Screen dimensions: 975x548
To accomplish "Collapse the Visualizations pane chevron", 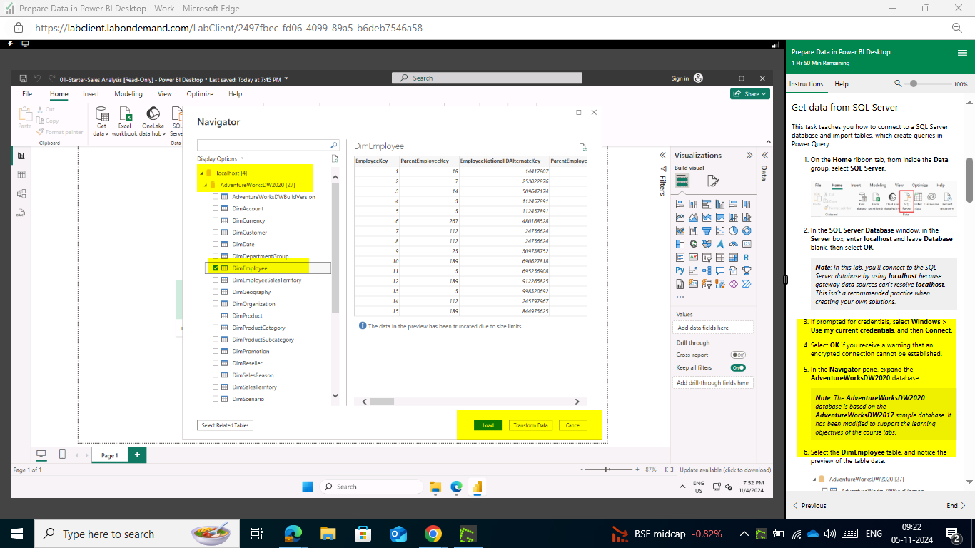I will tap(749, 155).
